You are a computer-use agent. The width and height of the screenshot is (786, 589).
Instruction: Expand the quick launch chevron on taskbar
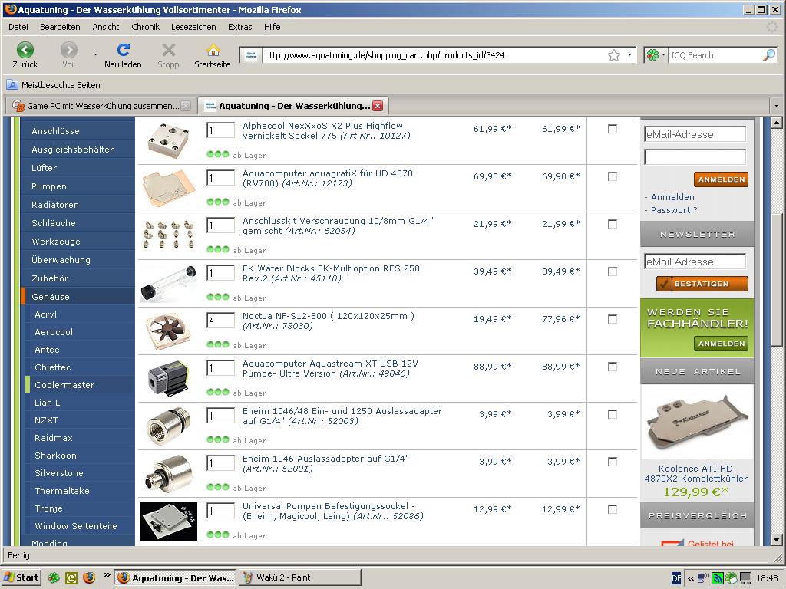coord(107,575)
